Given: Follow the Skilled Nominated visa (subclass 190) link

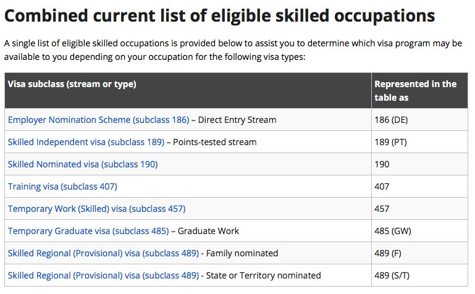Looking at the screenshot, I should (83, 164).
